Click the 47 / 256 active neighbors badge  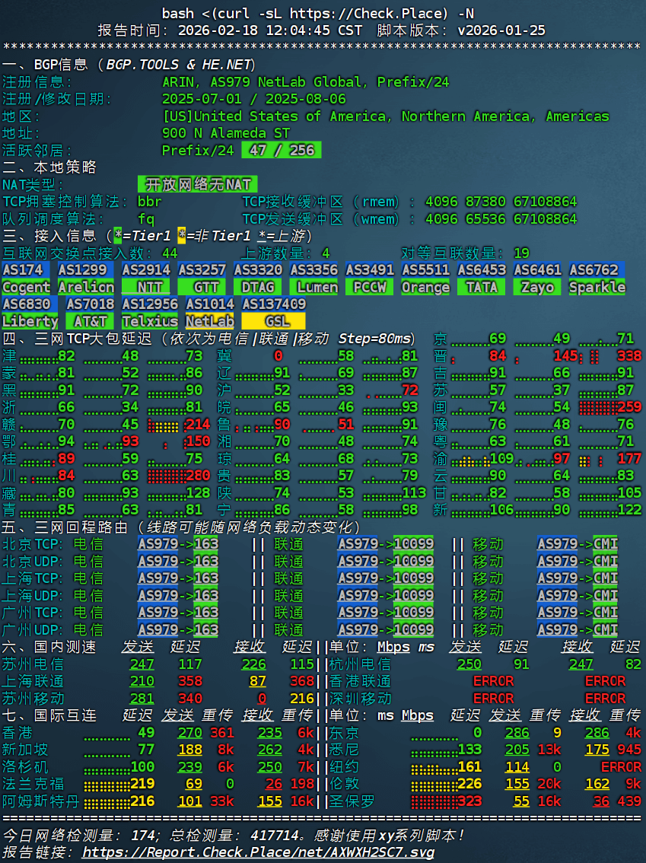click(x=280, y=150)
